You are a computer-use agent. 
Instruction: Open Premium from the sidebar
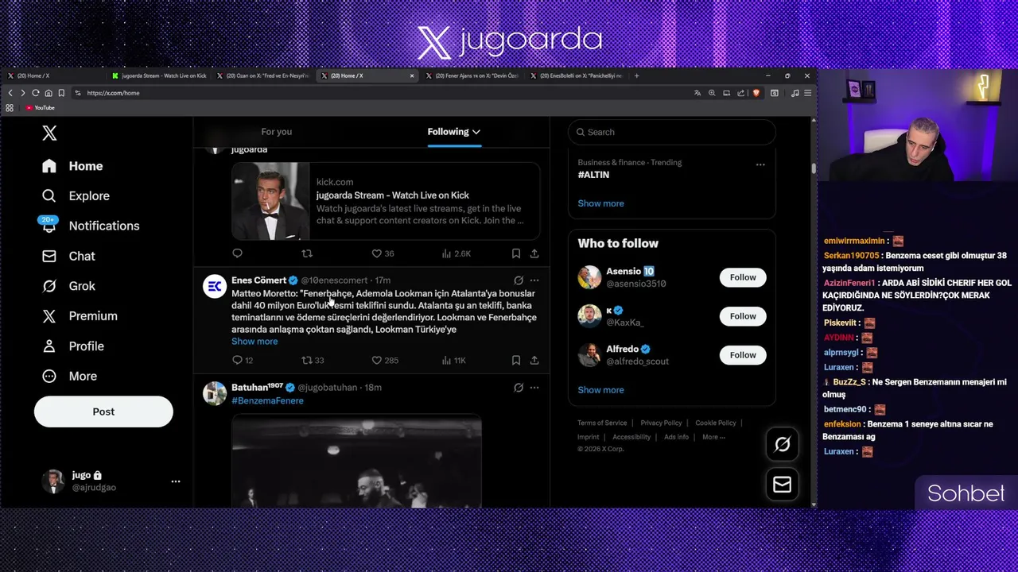pyautogui.click(x=80, y=316)
